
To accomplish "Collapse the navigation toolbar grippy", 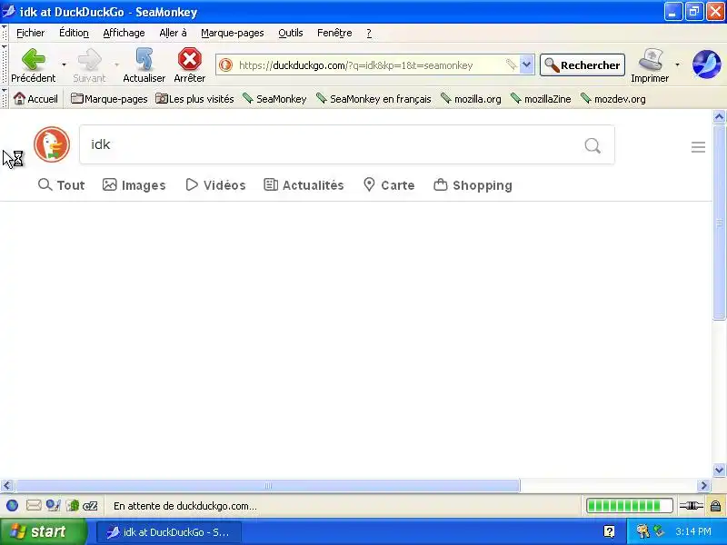I will [5, 64].
